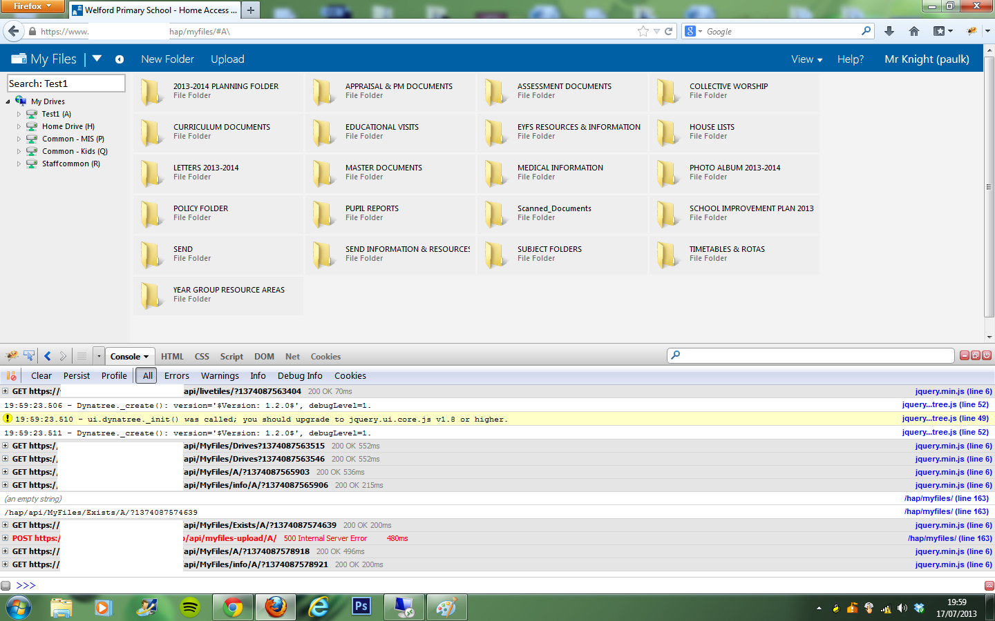Click the break-on-errors icon in Firebug
Screen dimensions: 995x621
coord(10,375)
